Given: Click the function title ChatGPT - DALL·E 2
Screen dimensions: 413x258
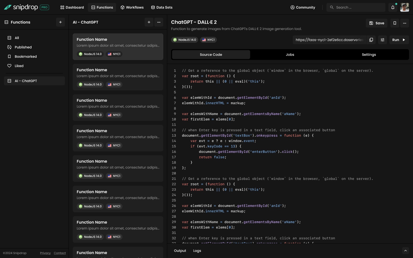Looking at the screenshot, I should [194, 22].
